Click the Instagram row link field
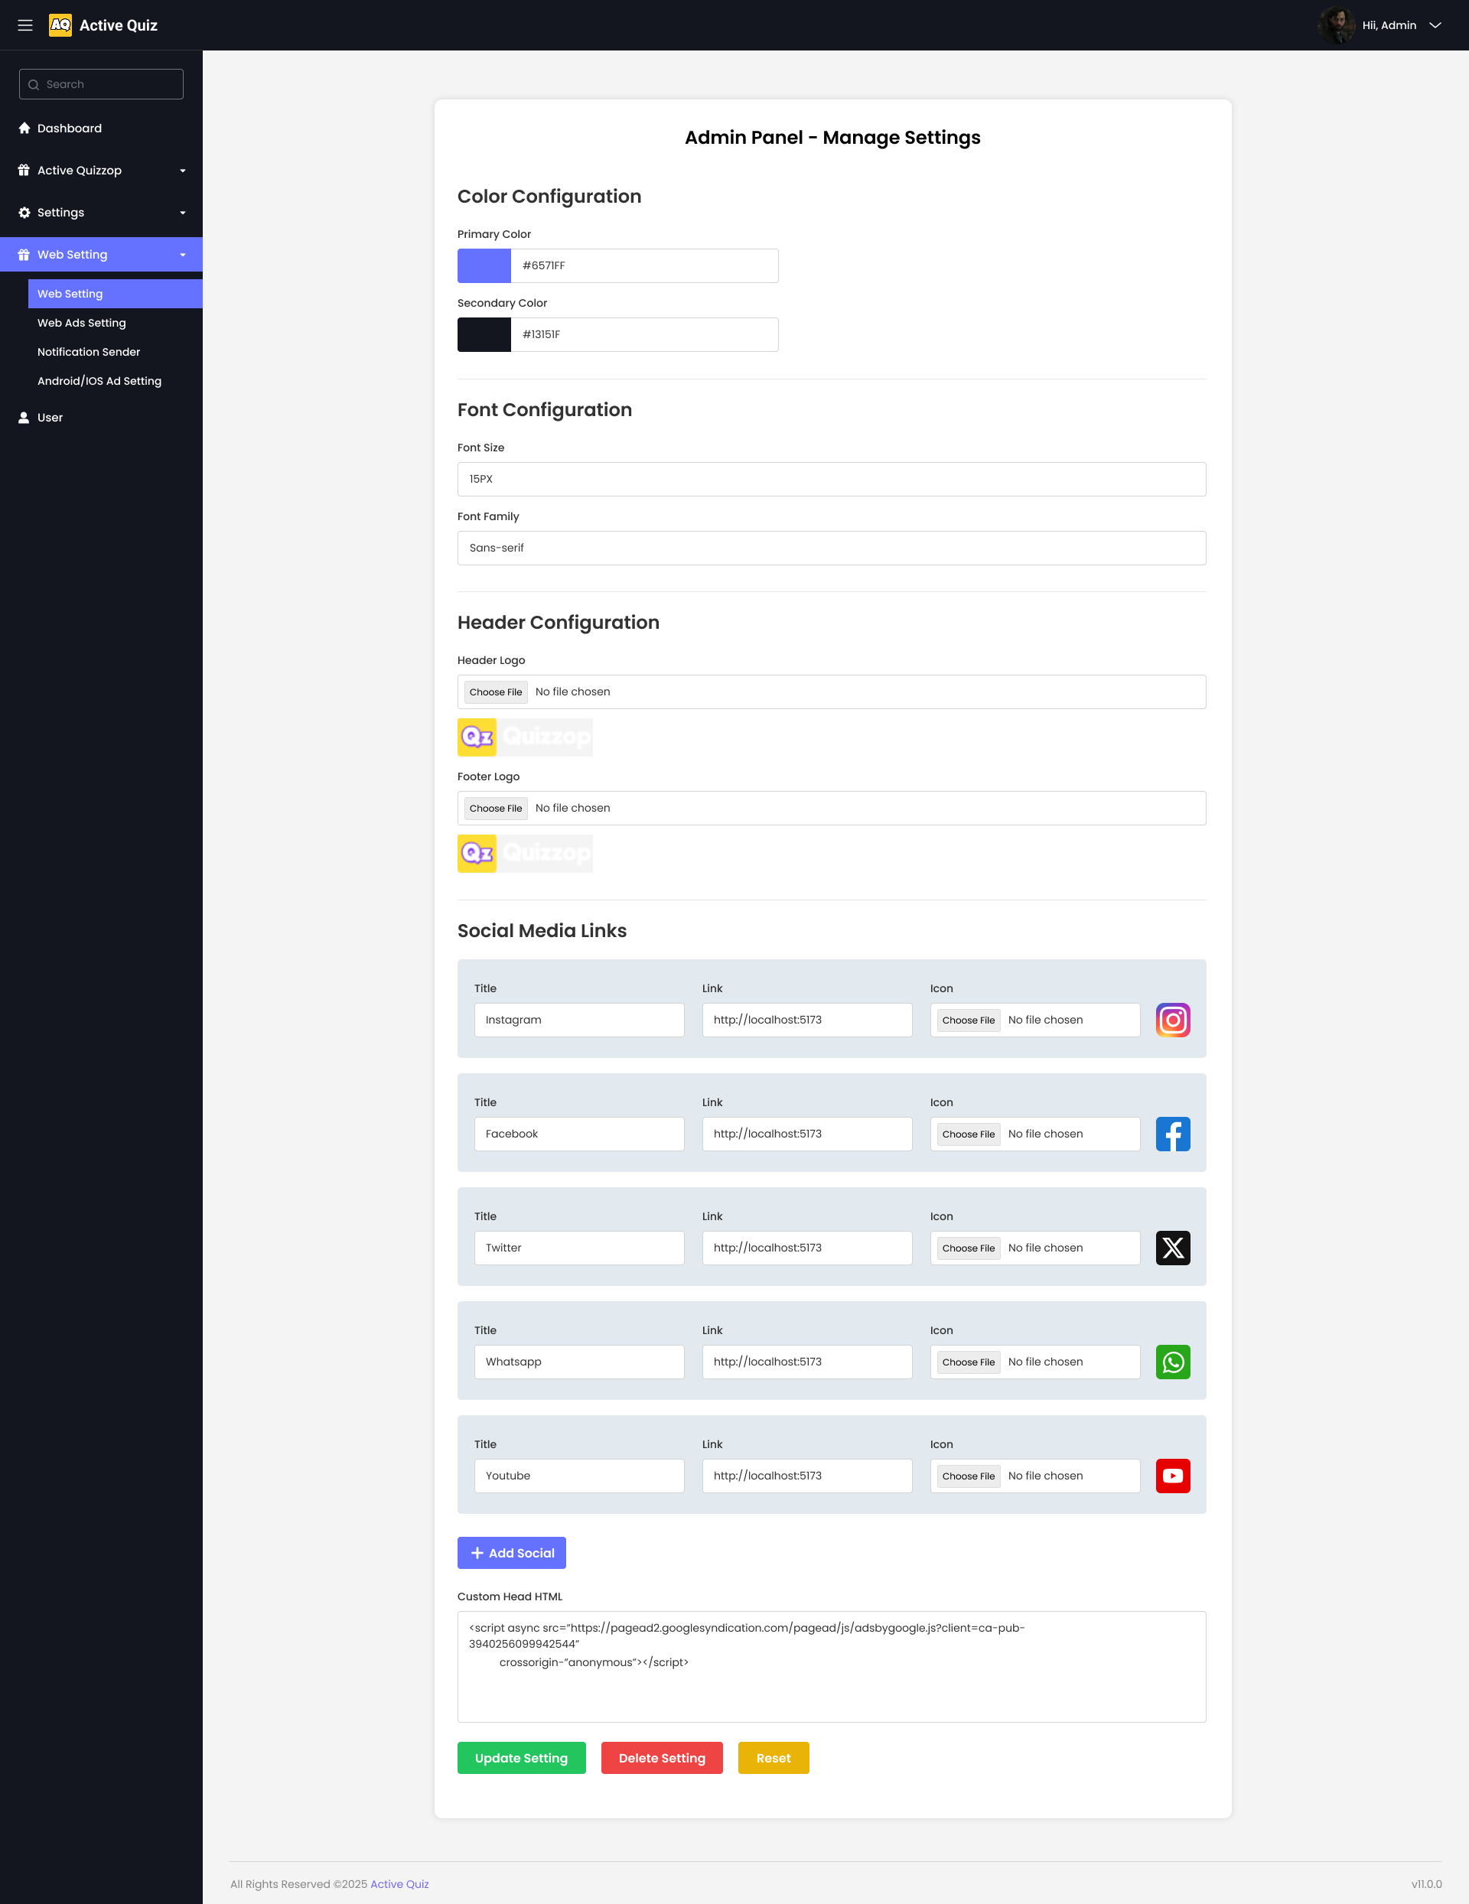Image resolution: width=1469 pixels, height=1904 pixels. [807, 1020]
